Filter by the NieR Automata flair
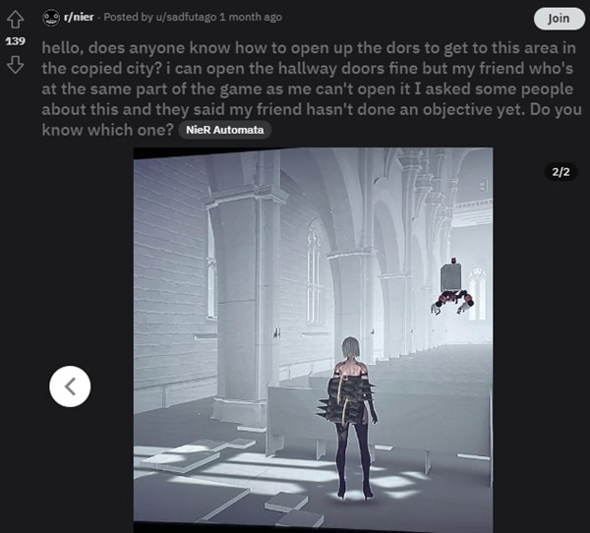 224,130
